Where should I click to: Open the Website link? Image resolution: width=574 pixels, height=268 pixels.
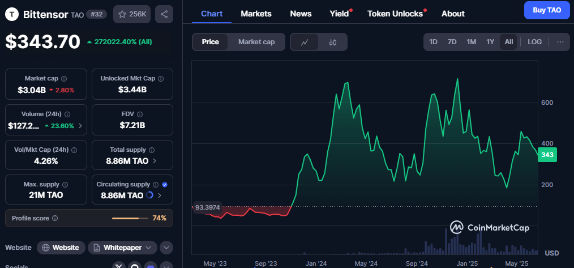click(x=61, y=248)
